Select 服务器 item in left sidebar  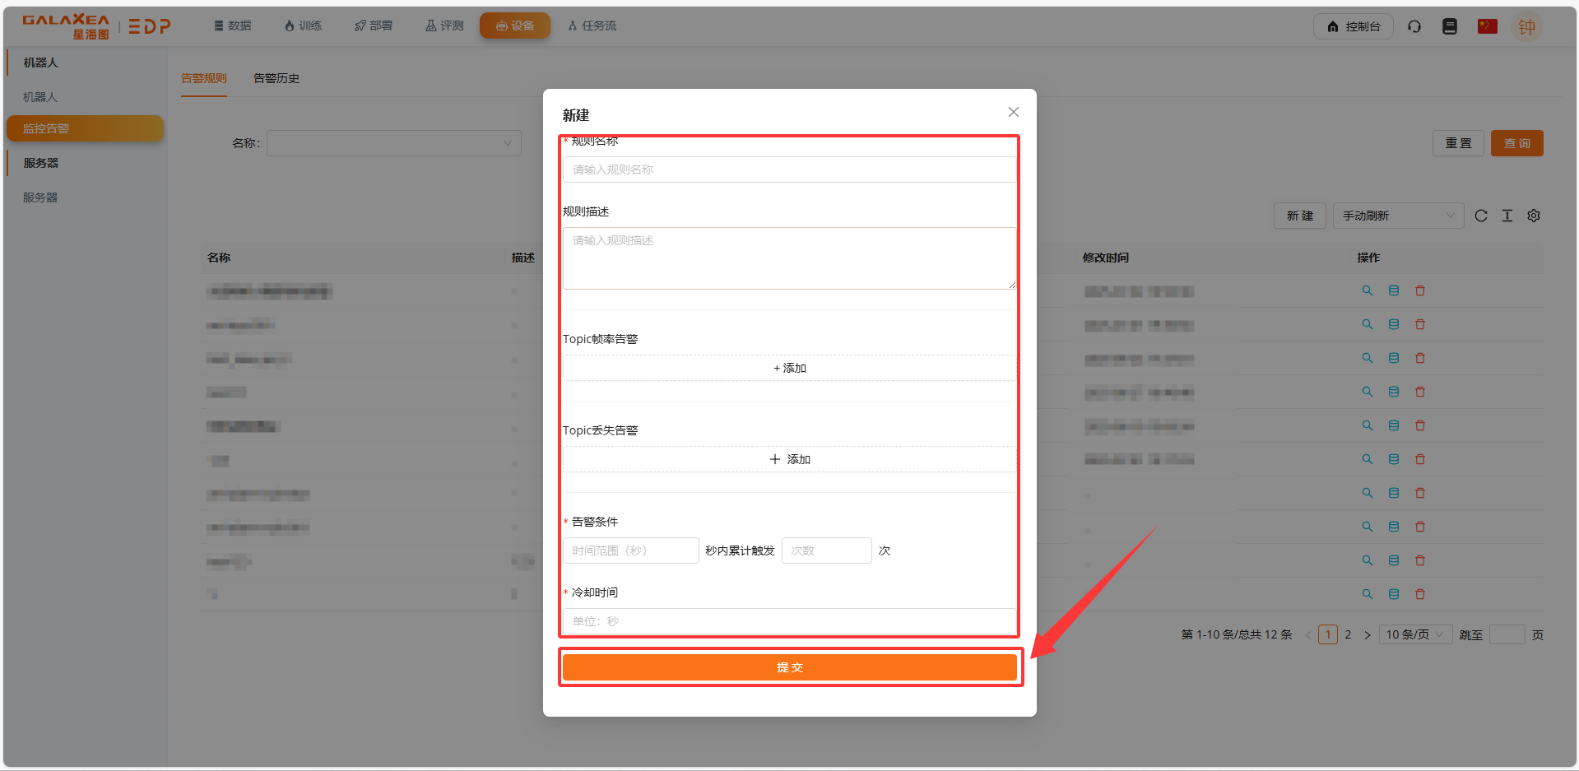[40, 197]
